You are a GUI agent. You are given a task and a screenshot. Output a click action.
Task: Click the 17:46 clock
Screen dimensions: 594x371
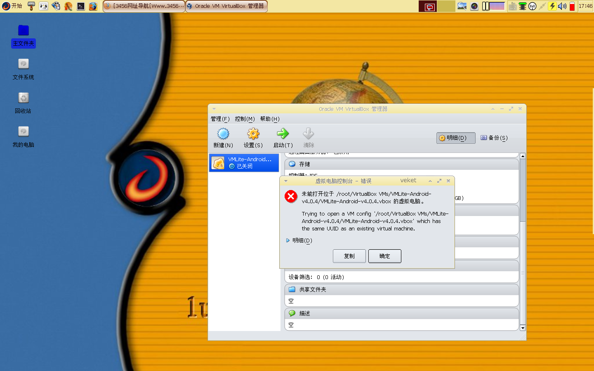tap(586, 6)
